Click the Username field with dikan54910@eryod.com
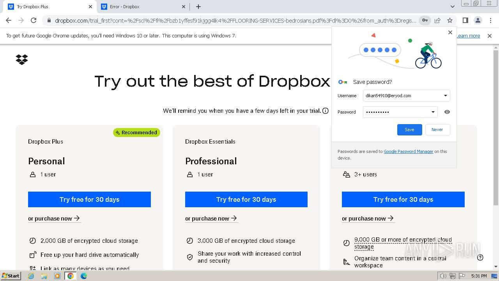This screenshot has width=499, height=281. (x=406, y=96)
